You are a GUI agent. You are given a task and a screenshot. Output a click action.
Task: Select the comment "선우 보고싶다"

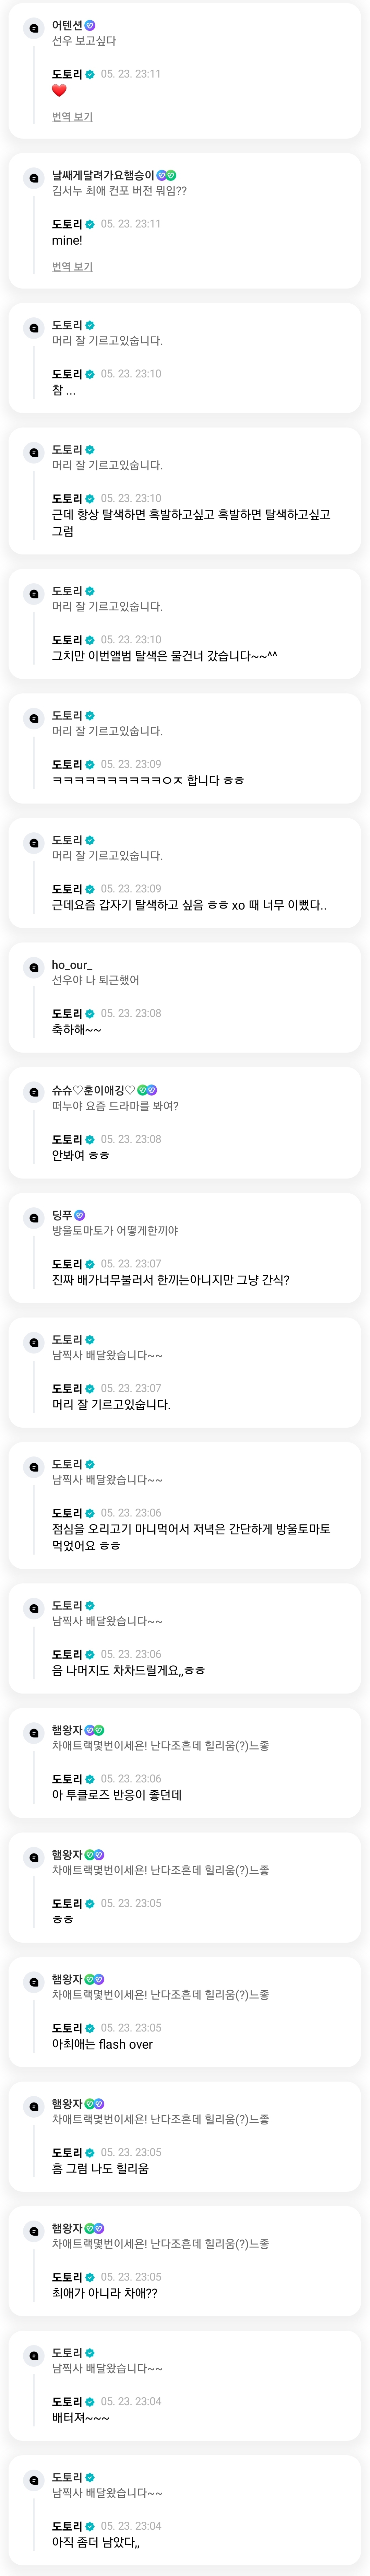tap(84, 41)
